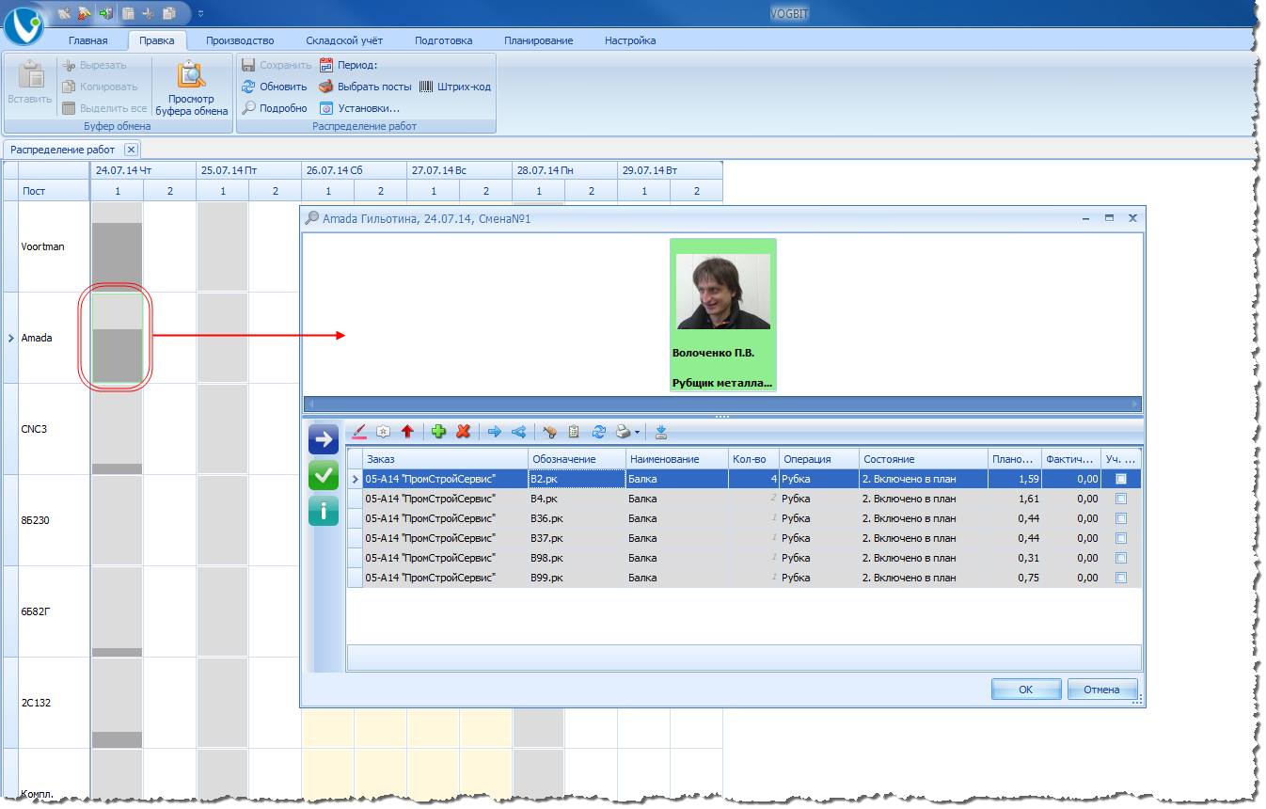Click the horizontal scrollbar under worker photo
The image size is (1266, 809).
point(722,404)
